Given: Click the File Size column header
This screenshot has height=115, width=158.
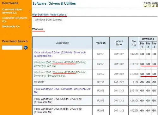Looking at the screenshot, I should 134,43.
